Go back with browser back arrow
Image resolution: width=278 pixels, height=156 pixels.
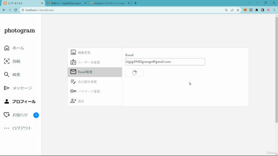(4, 10)
